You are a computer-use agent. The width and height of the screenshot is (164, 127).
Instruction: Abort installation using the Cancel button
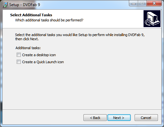point(146,118)
